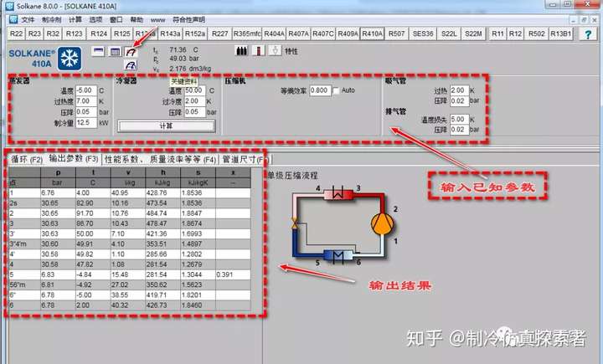Image resolution: width=603 pixels, height=364 pixels.
Task: Select refrigerant R124
Action: coord(99,33)
